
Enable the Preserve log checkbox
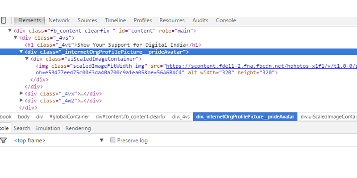(x=113, y=141)
